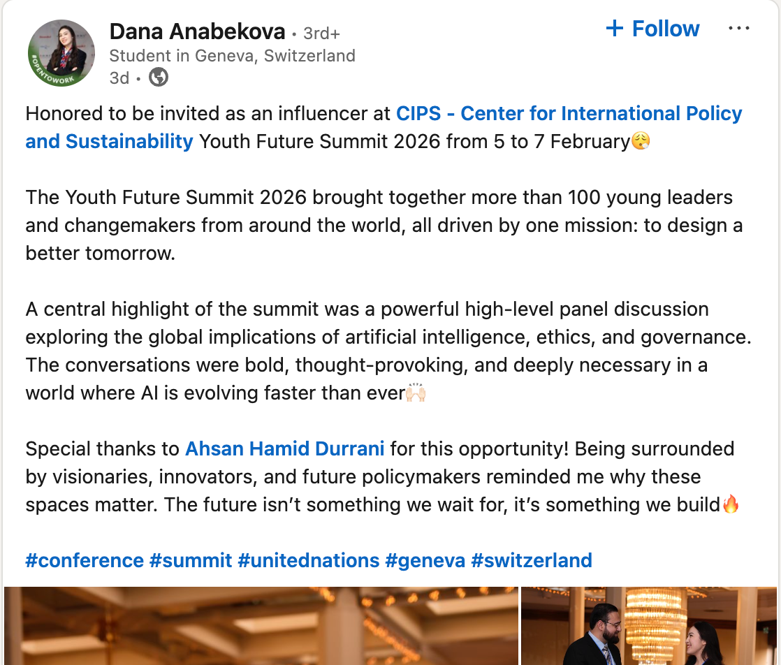Click the globe public visibility icon
Screen dimensions: 781x665
159,78
